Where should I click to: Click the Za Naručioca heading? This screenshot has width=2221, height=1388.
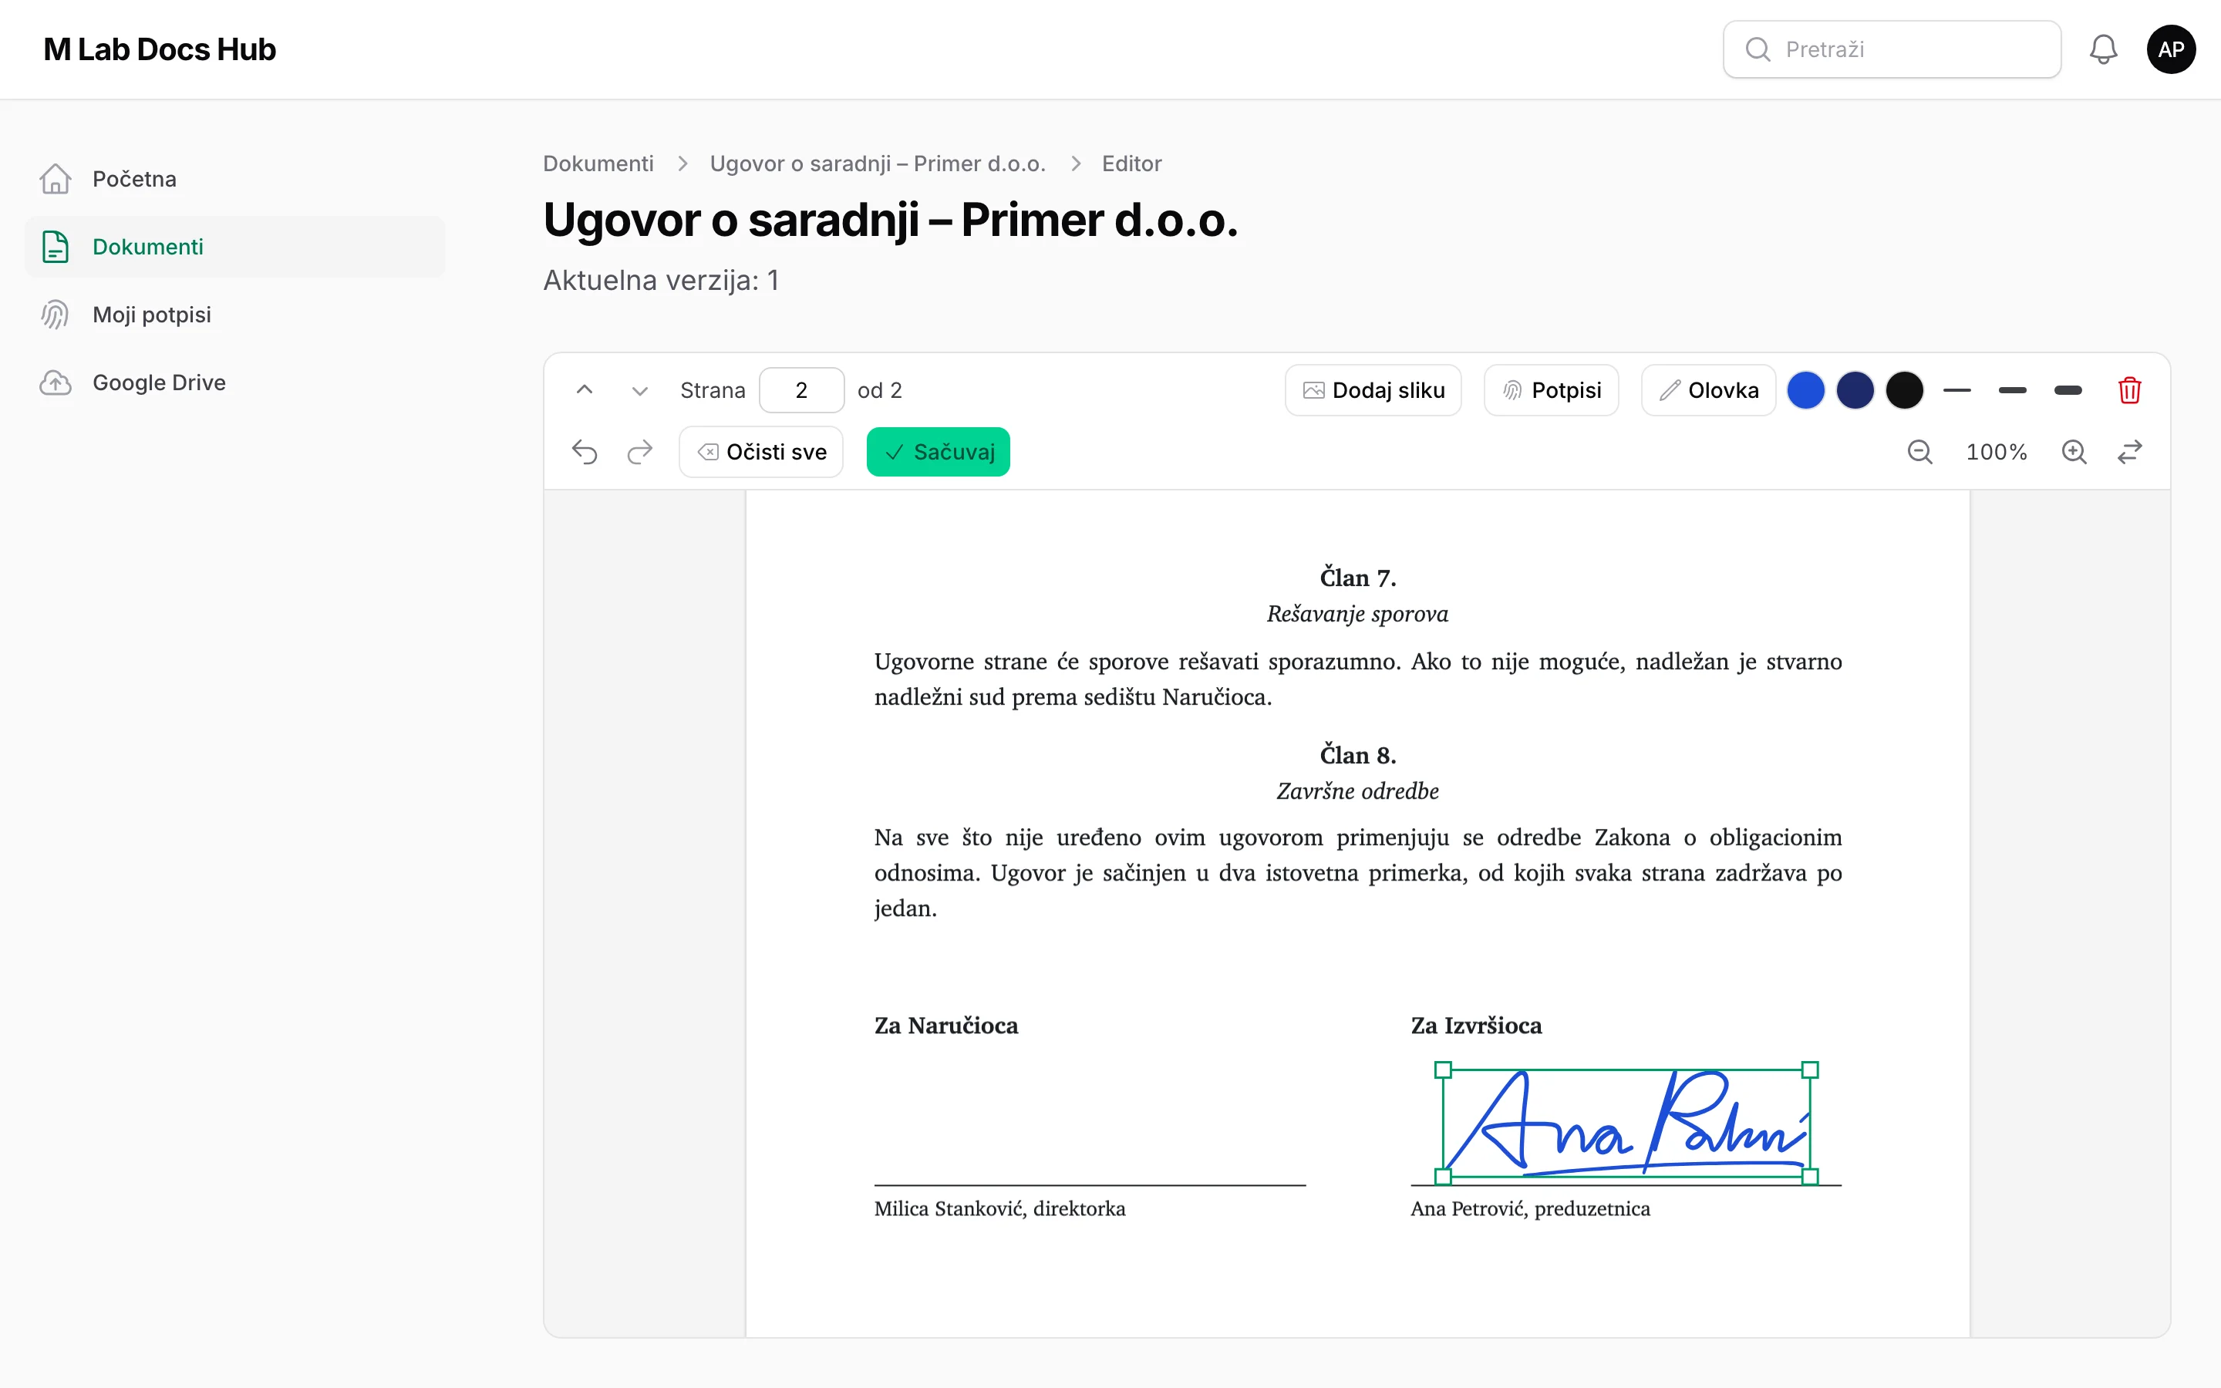click(x=946, y=1026)
